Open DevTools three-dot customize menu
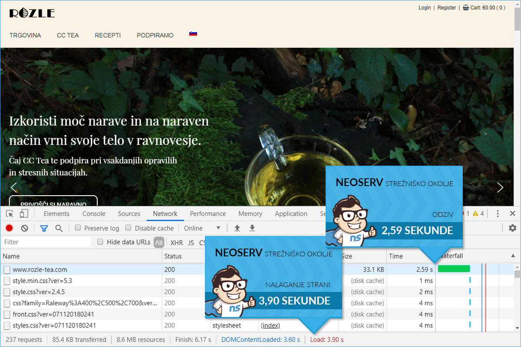Screen dimensions: 521x347 pos(498,213)
